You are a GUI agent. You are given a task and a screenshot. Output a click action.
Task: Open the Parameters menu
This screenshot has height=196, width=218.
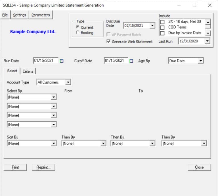(41, 15)
